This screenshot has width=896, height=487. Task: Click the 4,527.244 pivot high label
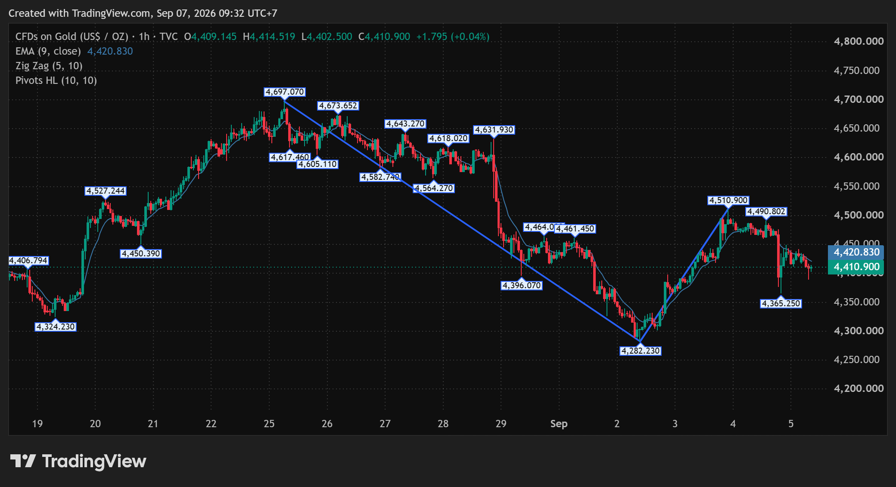pyautogui.click(x=106, y=191)
